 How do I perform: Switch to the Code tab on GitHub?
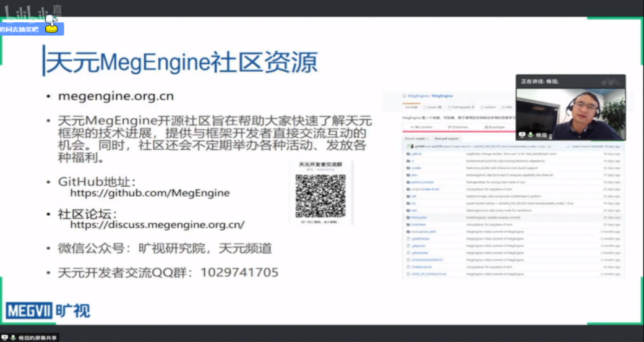[x=411, y=107]
